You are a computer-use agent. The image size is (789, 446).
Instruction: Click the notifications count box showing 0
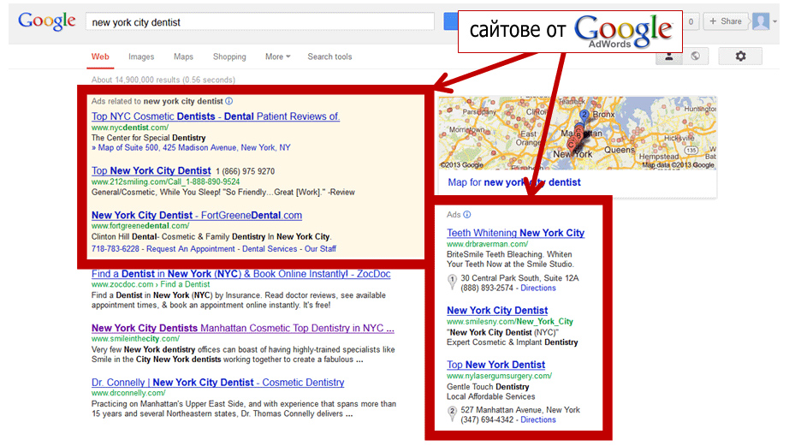(691, 21)
